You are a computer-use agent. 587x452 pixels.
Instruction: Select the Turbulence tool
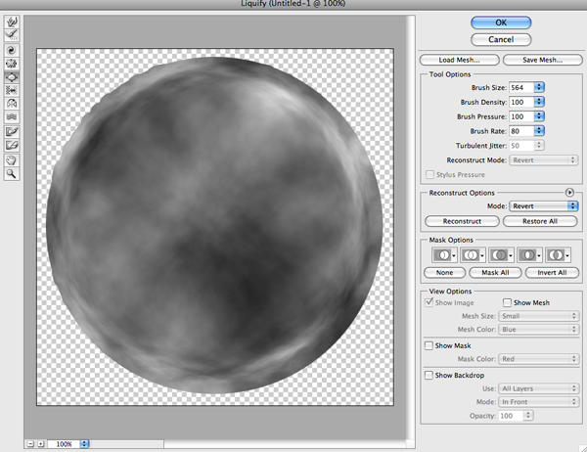12,116
